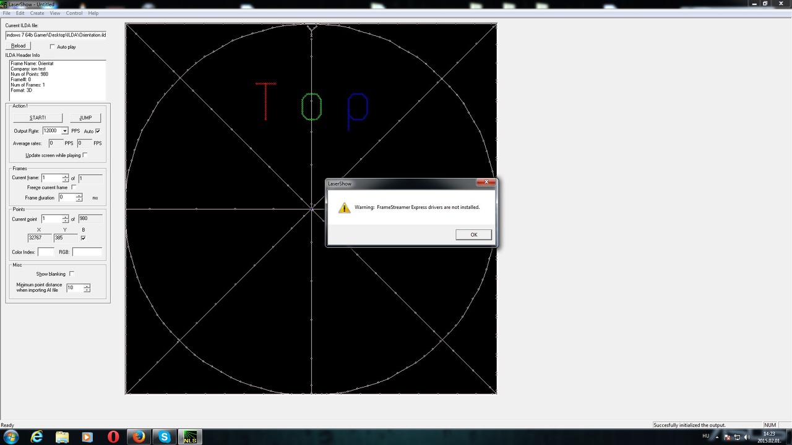Launch Internet Explorer from the taskbar
The height and width of the screenshot is (445, 792).
(x=37, y=437)
